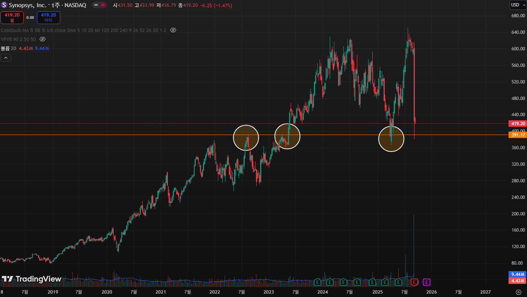
Task: Click the 440.00 price axis label
Action: click(518, 115)
